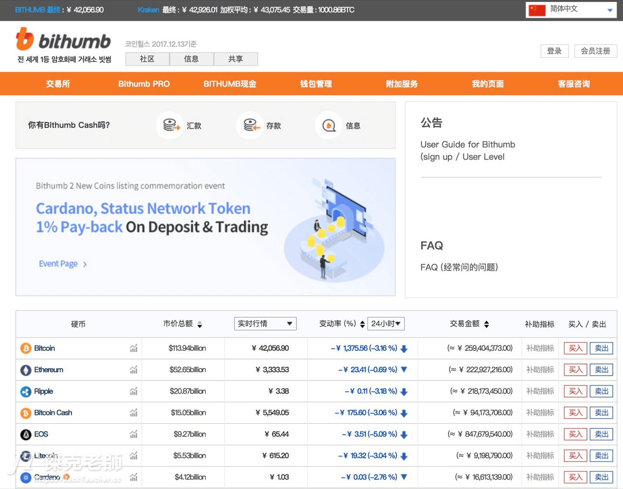The width and height of the screenshot is (623, 489).
Task: Open the FAQ (经常问的问题) link
Action: click(x=459, y=267)
